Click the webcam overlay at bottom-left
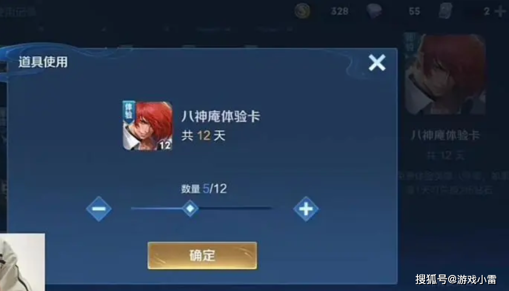This screenshot has height=291, width=509. (x=22, y=262)
